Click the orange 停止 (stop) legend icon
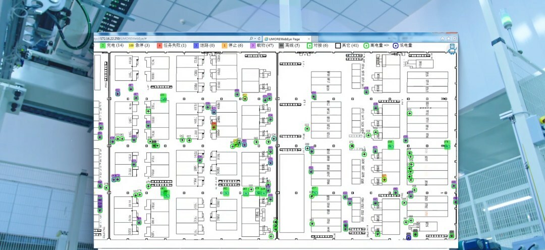This screenshot has width=545, height=250. pyautogui.click(x=225, y=45)
